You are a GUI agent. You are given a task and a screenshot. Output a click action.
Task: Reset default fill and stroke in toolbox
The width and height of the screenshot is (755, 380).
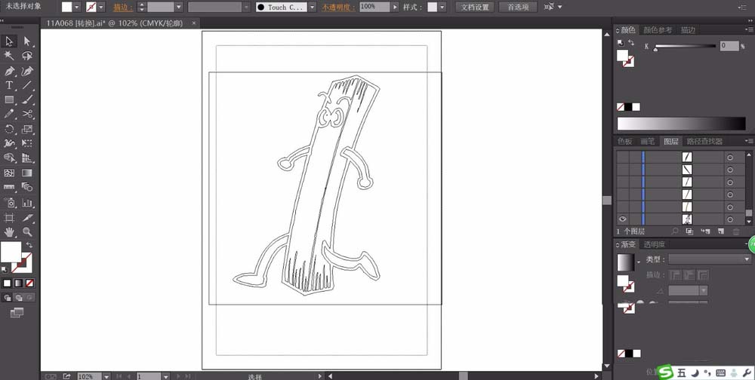[x=5, y=270]
